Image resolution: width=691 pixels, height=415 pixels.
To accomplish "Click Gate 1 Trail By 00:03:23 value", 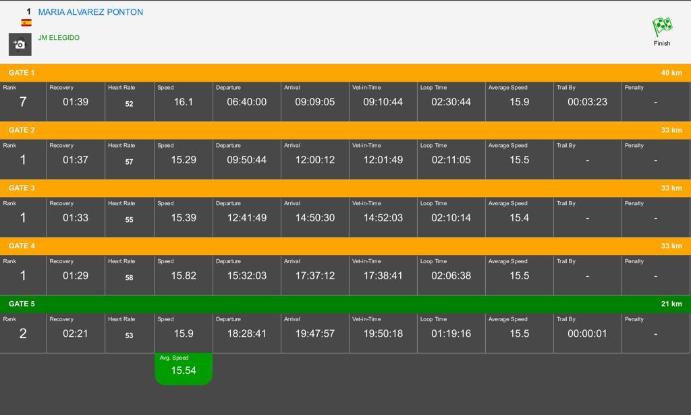I will [x=587, y=102].
